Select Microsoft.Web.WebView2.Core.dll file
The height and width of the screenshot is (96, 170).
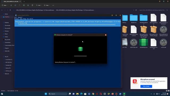click(163, 31)
